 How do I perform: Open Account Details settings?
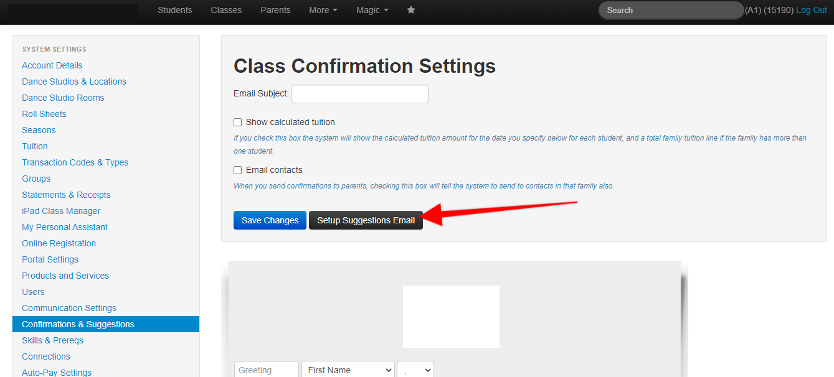[52, 65]
